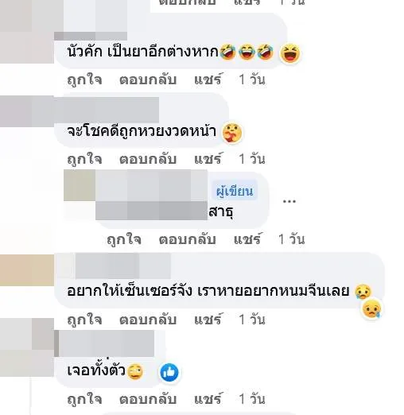404x415 pixels.
Task: Open the three-dots menu beside 'สาธุ' reply
Action: pyautogui.click(x=289, y=201)
